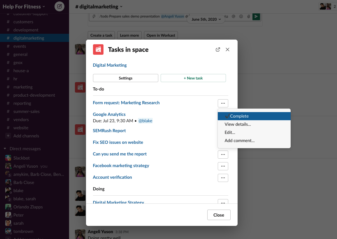Open Fix SEO issues on website task
337x239 pixels.
coord(118,142)
